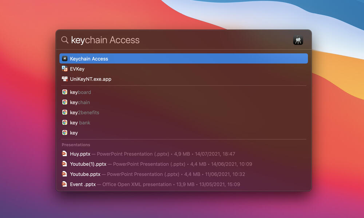Click the Spotlight magnifying glass icon
Viewport: 364px width, 218px height.
(65, 40)
